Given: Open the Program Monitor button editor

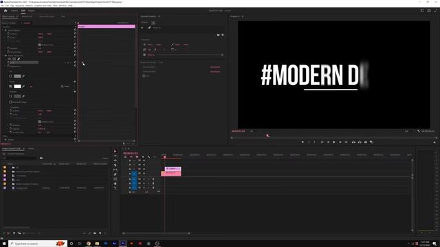Looking at the screenshot, I should (434, 142).
